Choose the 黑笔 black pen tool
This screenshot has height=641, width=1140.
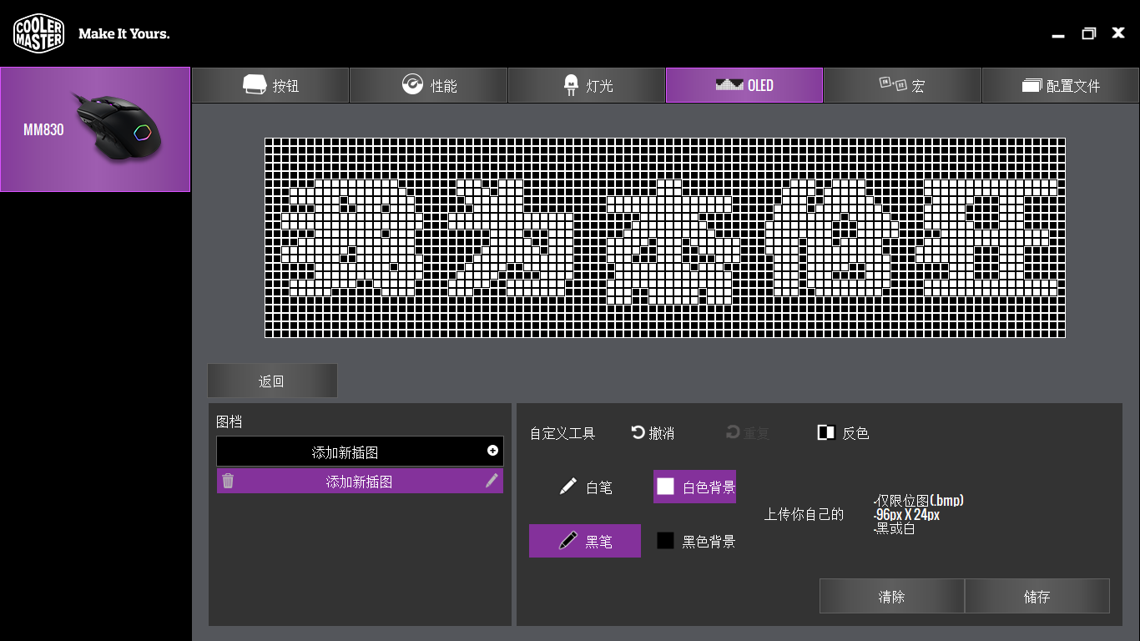(x=585, y=541)
